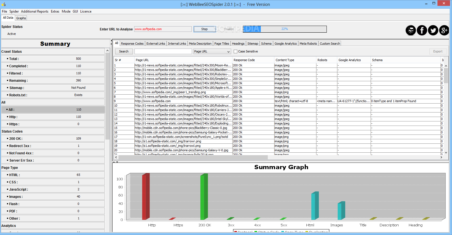Click the URL to Analyse input field

click(x=163, y=29)
